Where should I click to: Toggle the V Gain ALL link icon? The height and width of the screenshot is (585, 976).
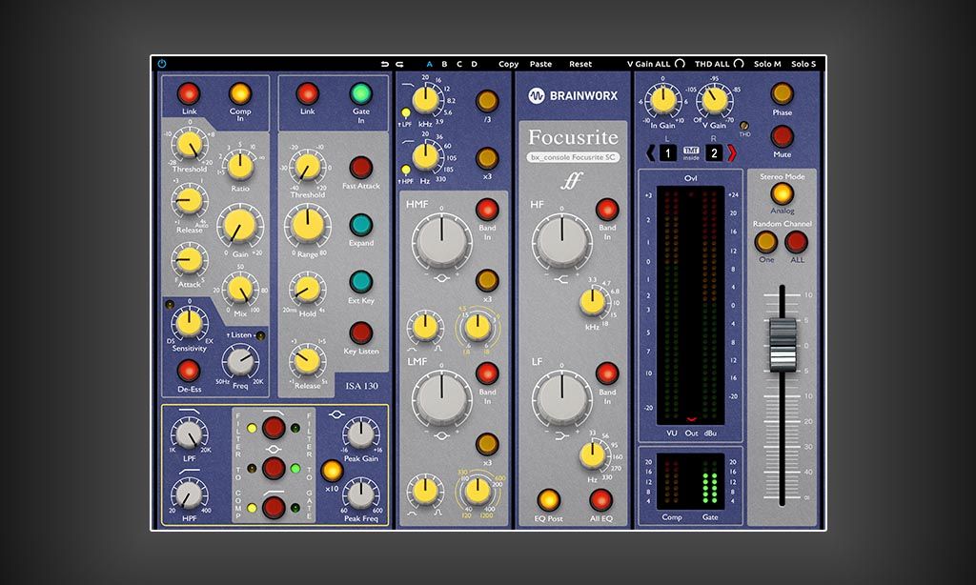pos(680,64)
